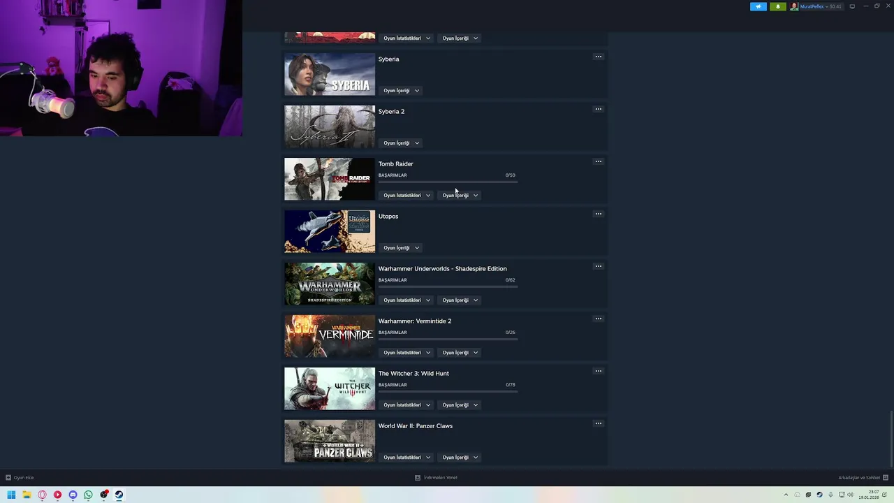894x503 pixels.
Task: Click the Oyun Ekle button
Action: [20, 478]
